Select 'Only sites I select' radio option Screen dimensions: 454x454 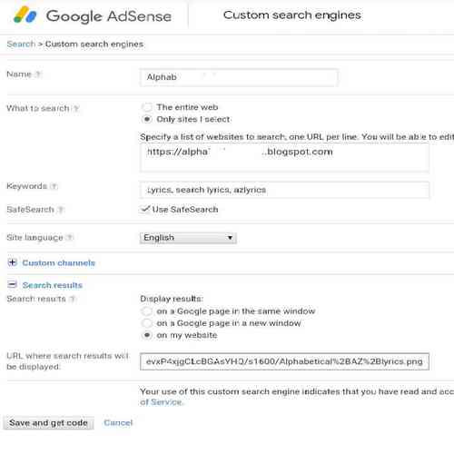coord(147,119)
